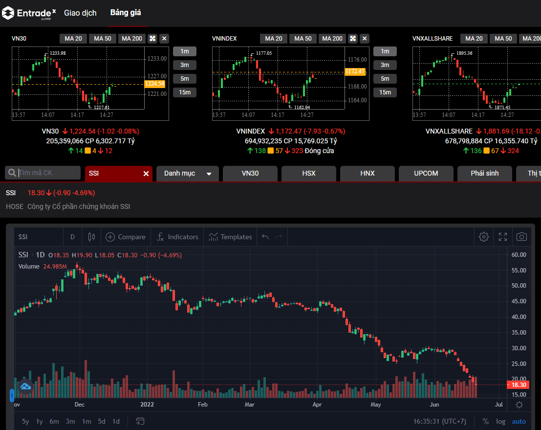
Task: Toggle percent scale mode
Action: pyautogui.click(x=486, y=421)
